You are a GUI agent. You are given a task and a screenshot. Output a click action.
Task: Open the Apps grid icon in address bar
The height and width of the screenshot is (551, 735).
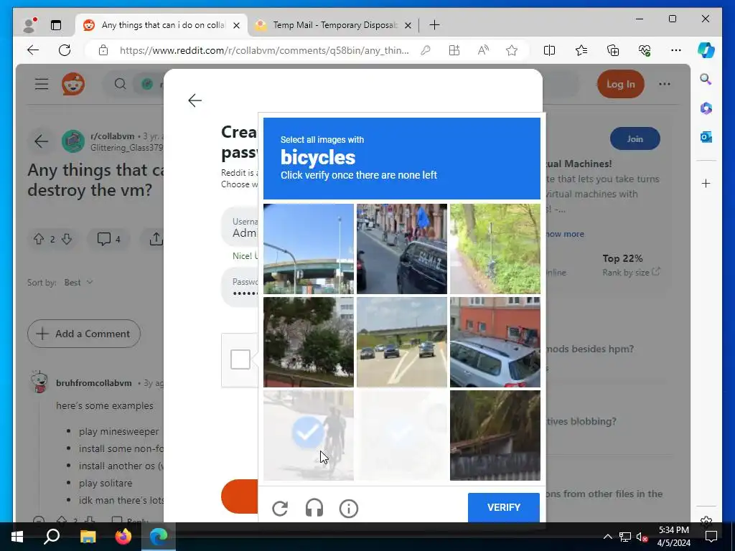tap(454, 50)
